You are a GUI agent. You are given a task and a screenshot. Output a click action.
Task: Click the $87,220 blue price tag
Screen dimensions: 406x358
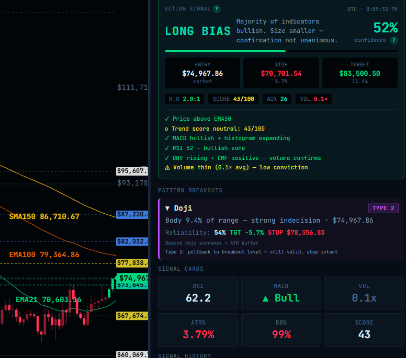point(132,214)
